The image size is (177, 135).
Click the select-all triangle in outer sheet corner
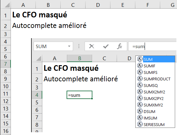pos(7,5)
